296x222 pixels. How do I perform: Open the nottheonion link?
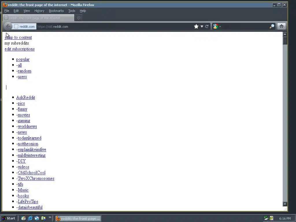pyautogui.click(x=28, y=144)
